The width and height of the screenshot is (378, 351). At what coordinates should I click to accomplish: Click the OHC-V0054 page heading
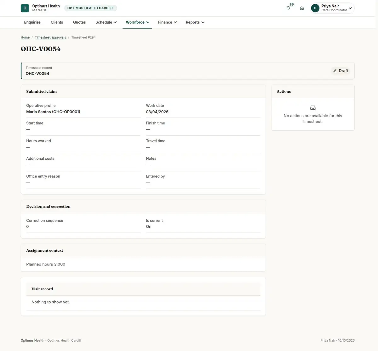[41, 49]
